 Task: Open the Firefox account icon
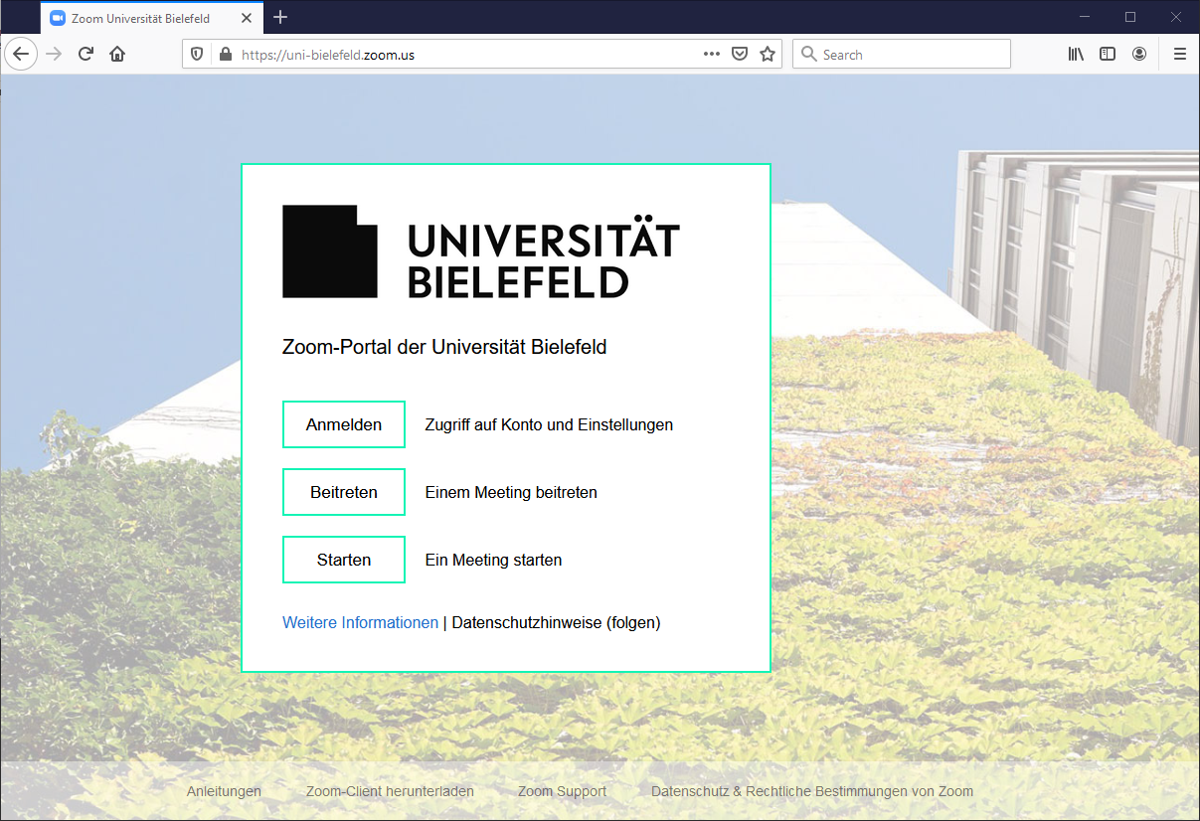(1139, 54)
